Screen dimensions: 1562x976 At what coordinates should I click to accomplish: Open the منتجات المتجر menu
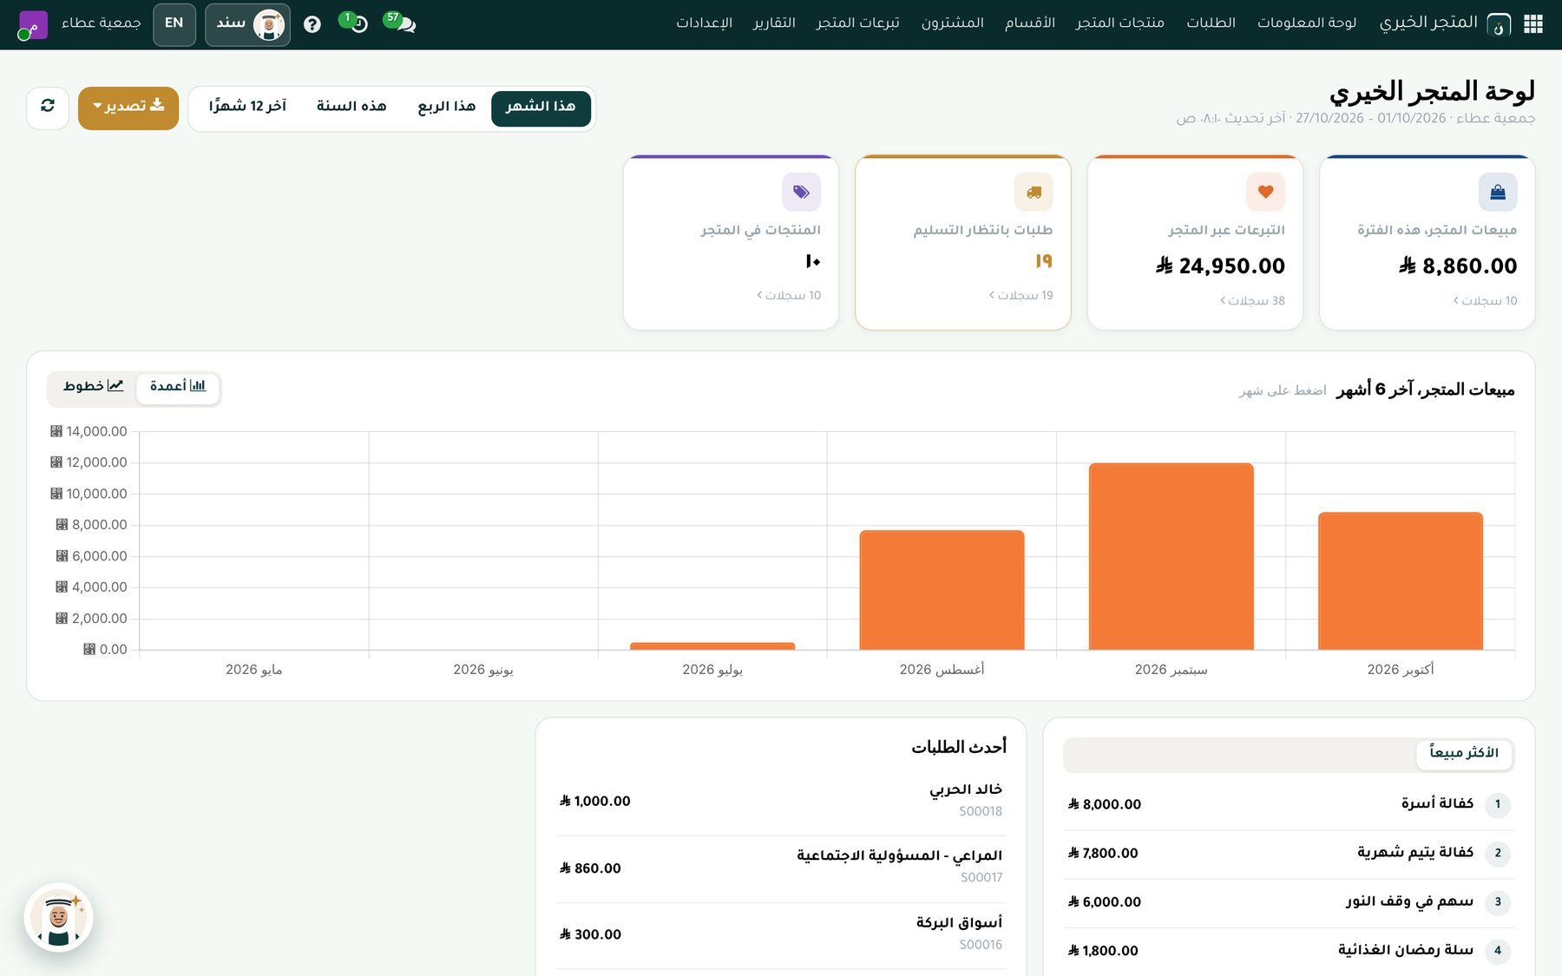(1120, 23)
